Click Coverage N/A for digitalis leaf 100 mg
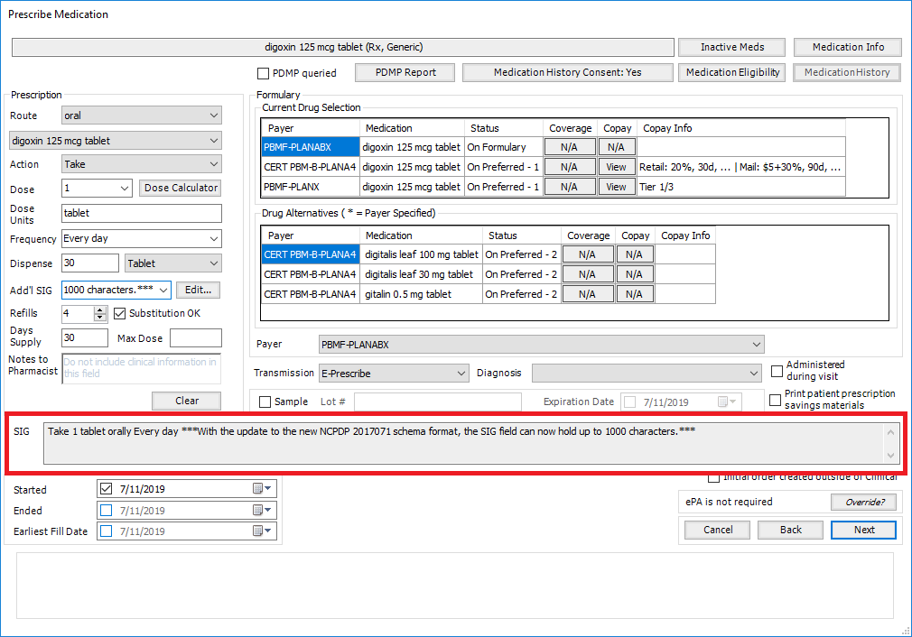This screenshot has width=912, height=637. tap(588, 254)
